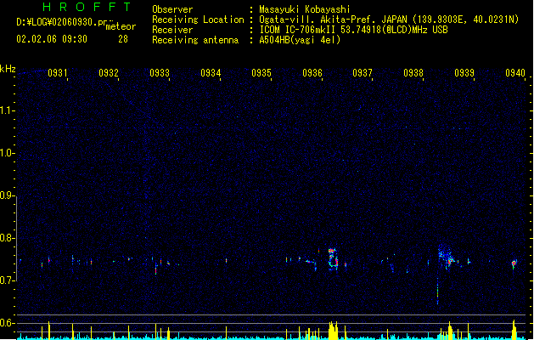
Task: Click the Observer label
Action: coord(172,9)
